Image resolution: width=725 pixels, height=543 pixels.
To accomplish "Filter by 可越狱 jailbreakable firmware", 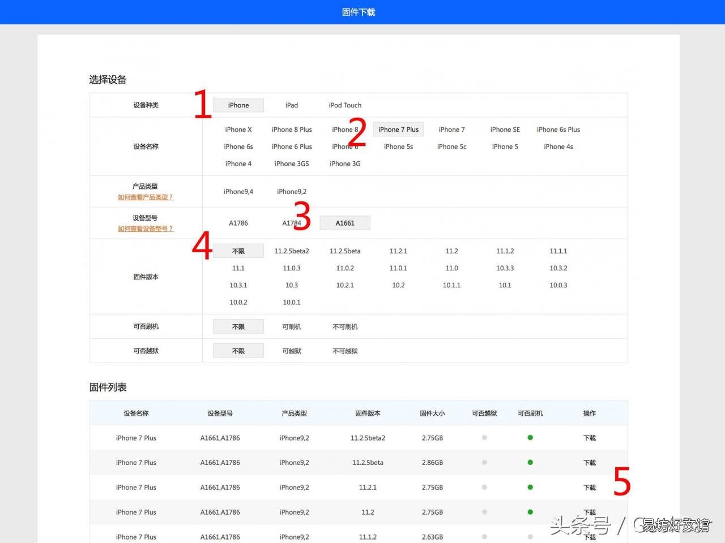I will coord(292,351).
